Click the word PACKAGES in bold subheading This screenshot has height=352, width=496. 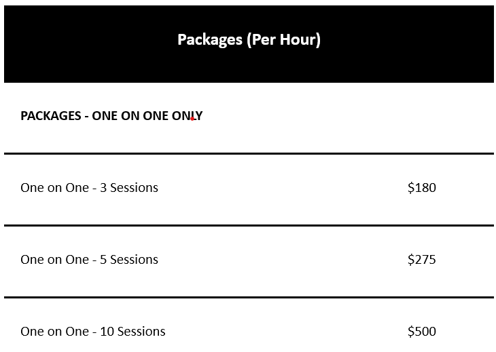pyautogui.click(x=51, y=116)
